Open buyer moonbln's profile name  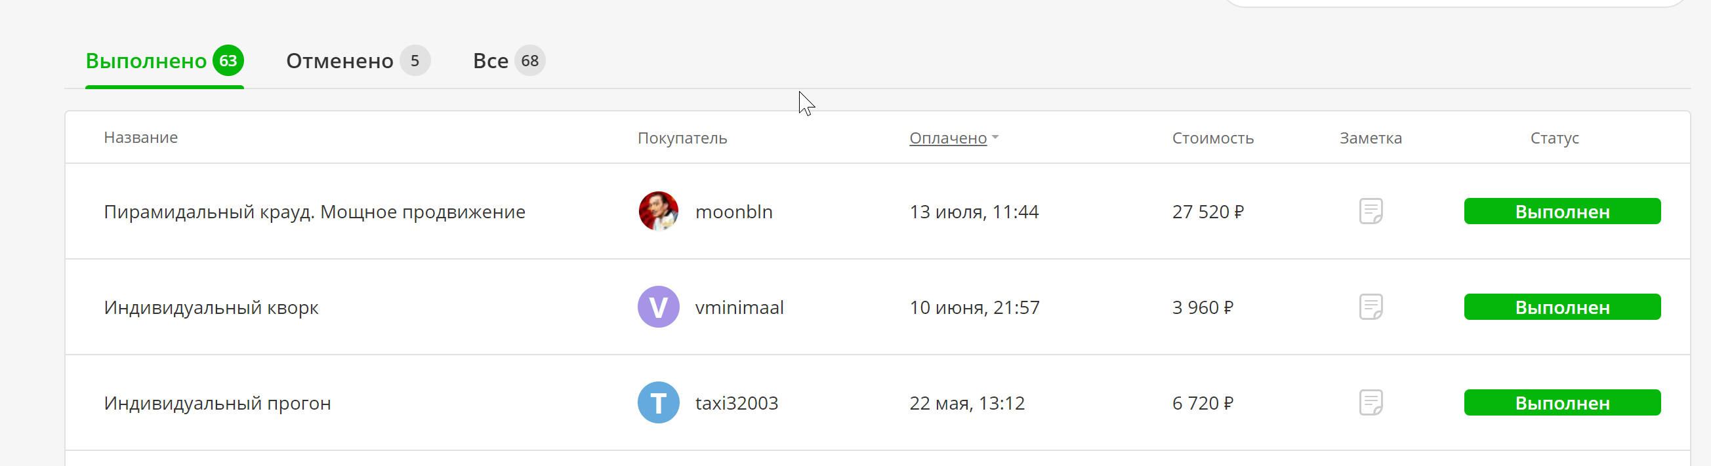733,212
